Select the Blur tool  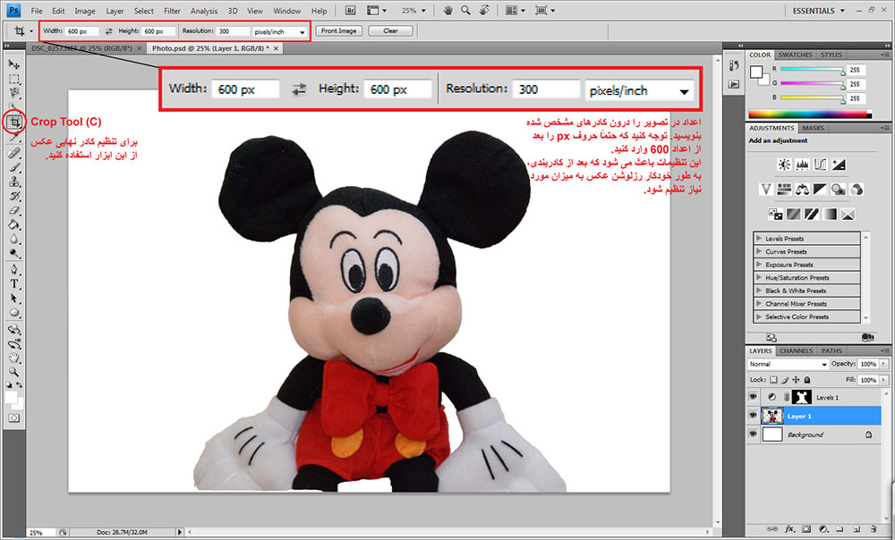coord(14,240)
